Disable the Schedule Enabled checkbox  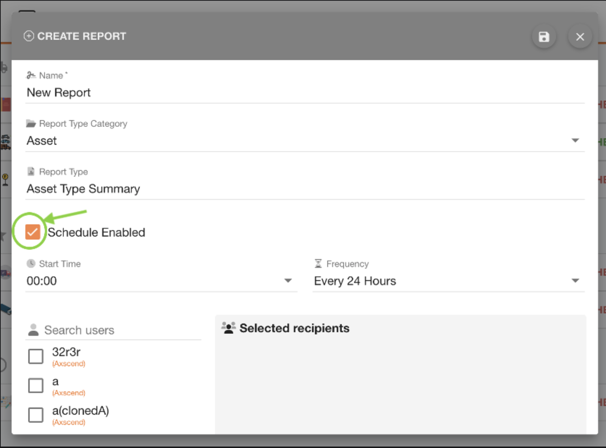click(x=33, y=232)
